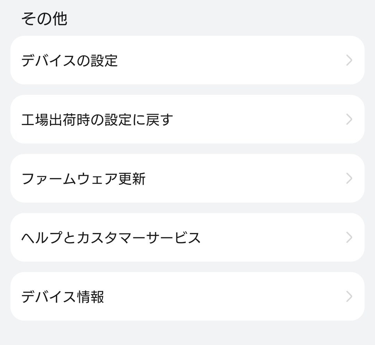Tap the デバイス情報 right arrow icon
Viewport: 375px width, 345px height.
point(349,296)
